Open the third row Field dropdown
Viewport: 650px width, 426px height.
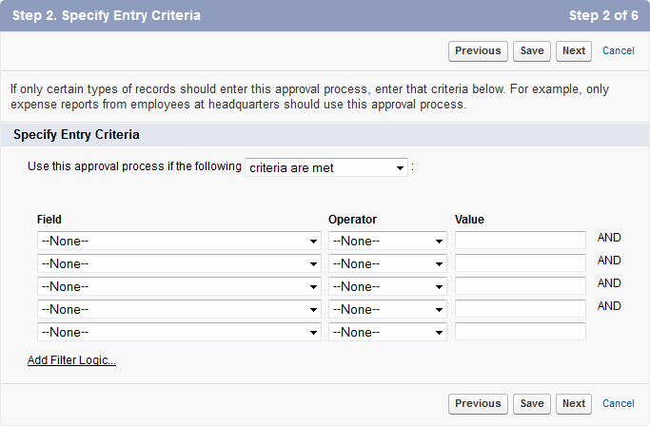[x=179, y=286]
